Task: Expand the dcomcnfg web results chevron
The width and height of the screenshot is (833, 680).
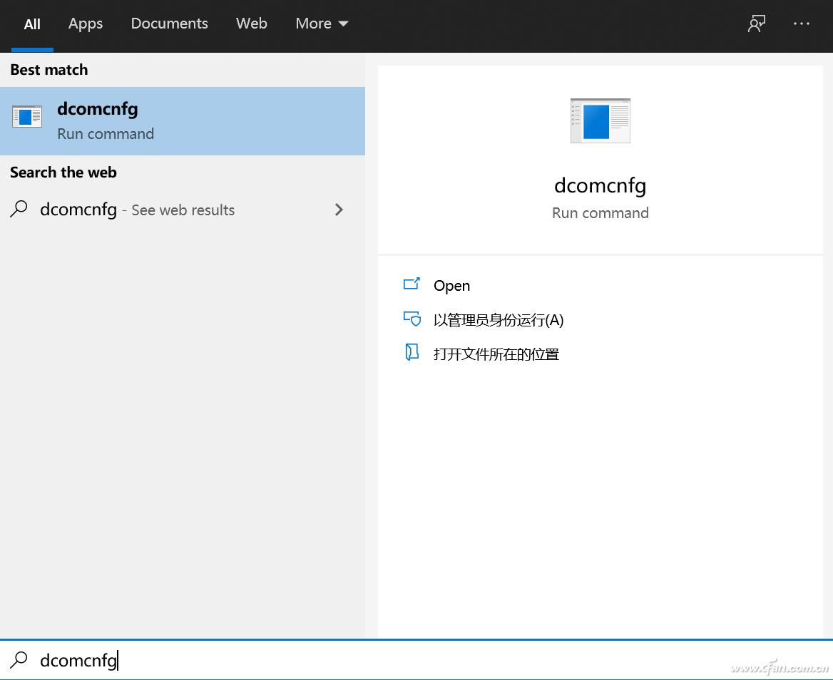Action: click(x=339, y=210)
